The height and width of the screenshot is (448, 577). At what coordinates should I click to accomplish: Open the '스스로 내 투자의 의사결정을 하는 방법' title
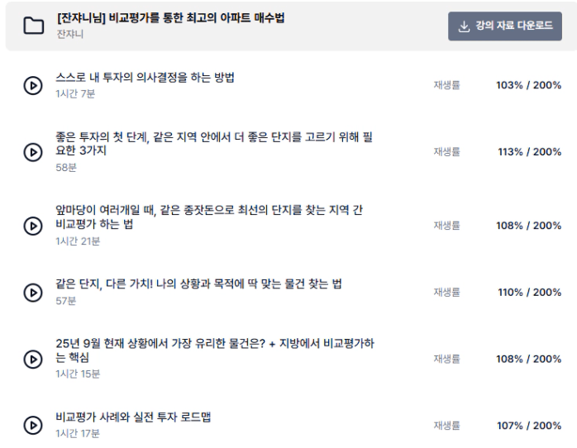tap(145, 78)
